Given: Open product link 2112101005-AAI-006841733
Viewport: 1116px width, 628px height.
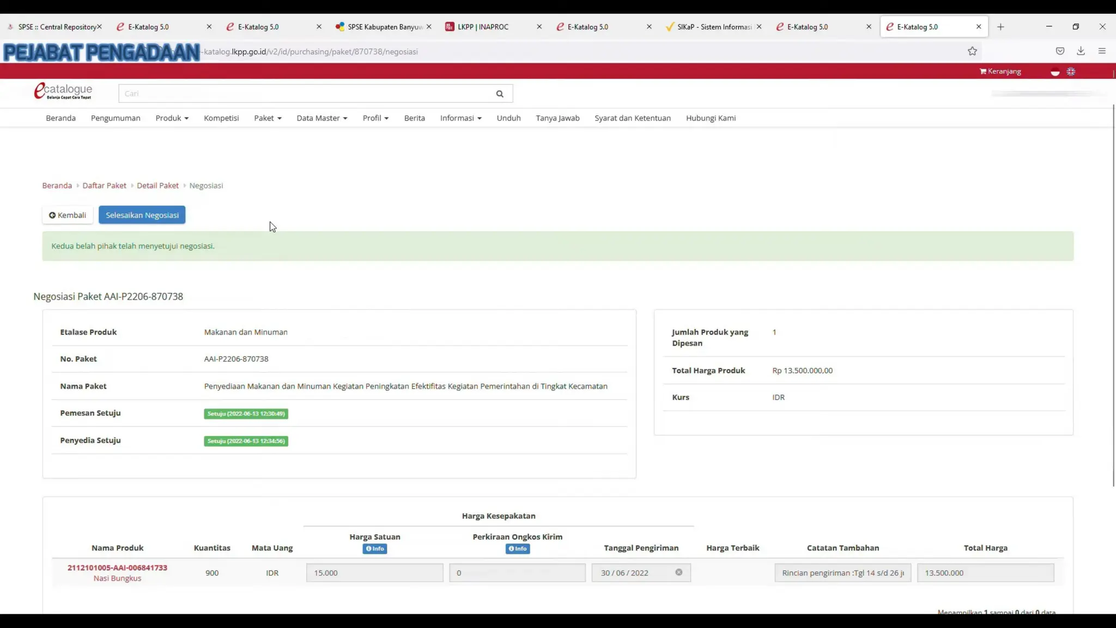Looking at the screenshot, I should pos(117,567).
